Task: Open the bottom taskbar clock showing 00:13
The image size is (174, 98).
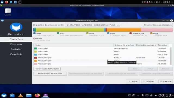Action: [x=165, y=95]
